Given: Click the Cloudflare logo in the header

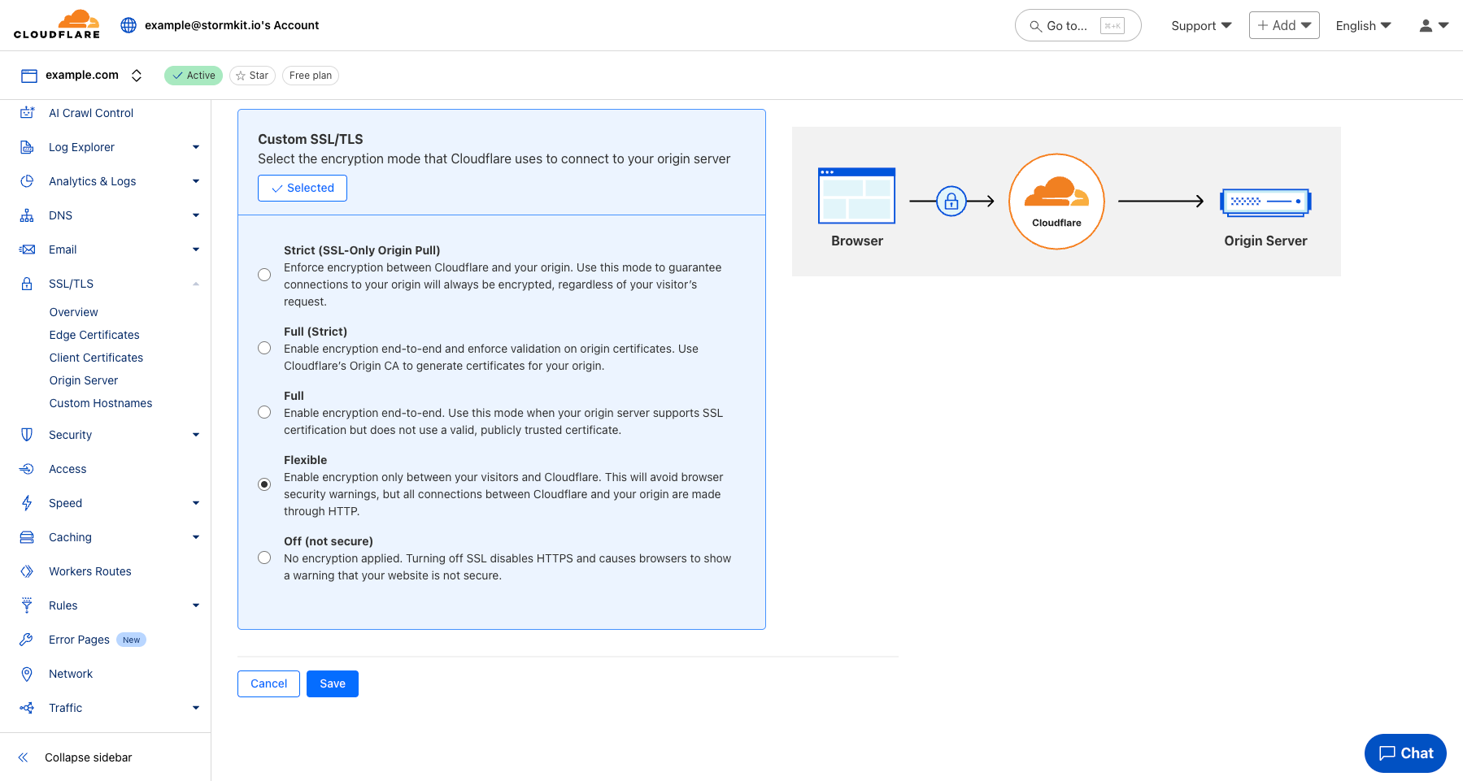Looking at the screenshot, I should click(x=55, y=24).
